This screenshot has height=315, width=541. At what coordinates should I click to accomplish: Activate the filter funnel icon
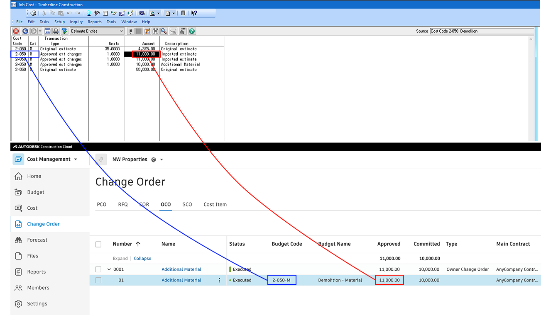tap(64, 31)
